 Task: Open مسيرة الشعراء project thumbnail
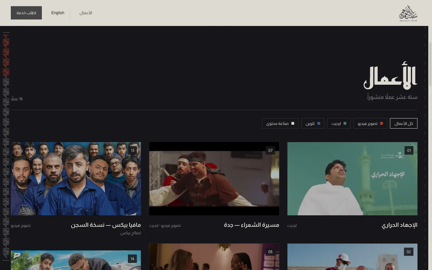pyautogui.click(x=214, y=179)
